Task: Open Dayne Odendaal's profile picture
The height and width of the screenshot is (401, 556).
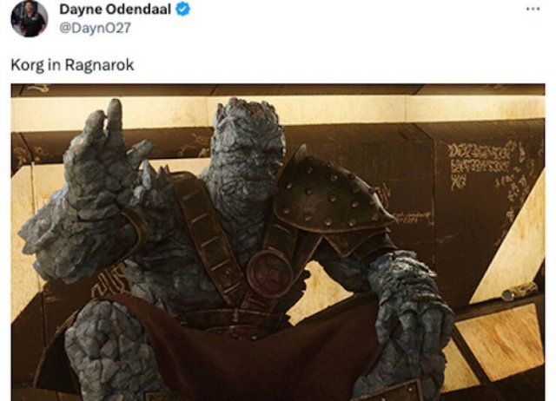Action: click(30, 18)
